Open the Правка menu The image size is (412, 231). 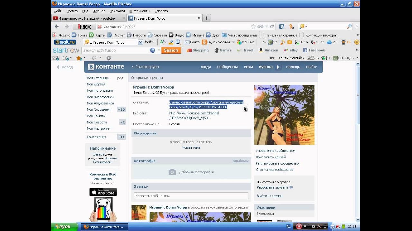(x=72, y=11)
